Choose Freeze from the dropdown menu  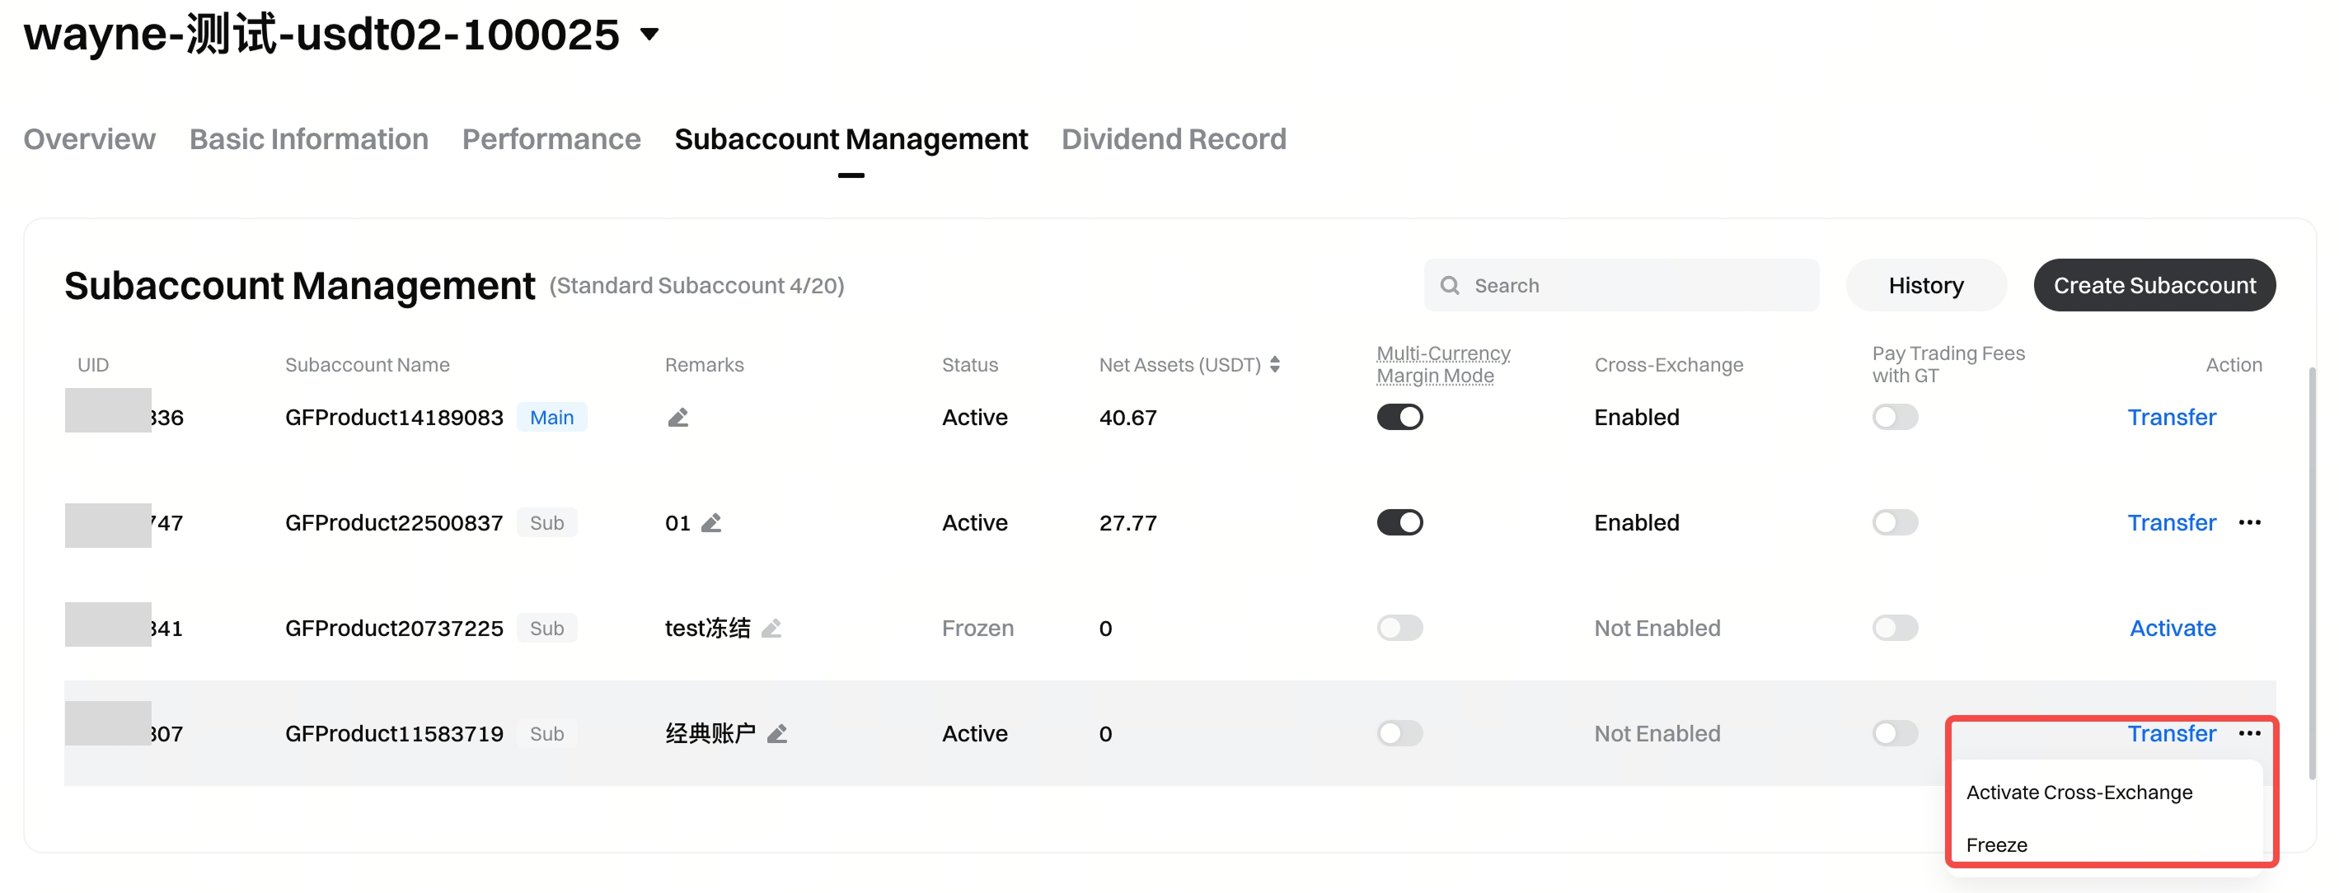[1996, 845]
